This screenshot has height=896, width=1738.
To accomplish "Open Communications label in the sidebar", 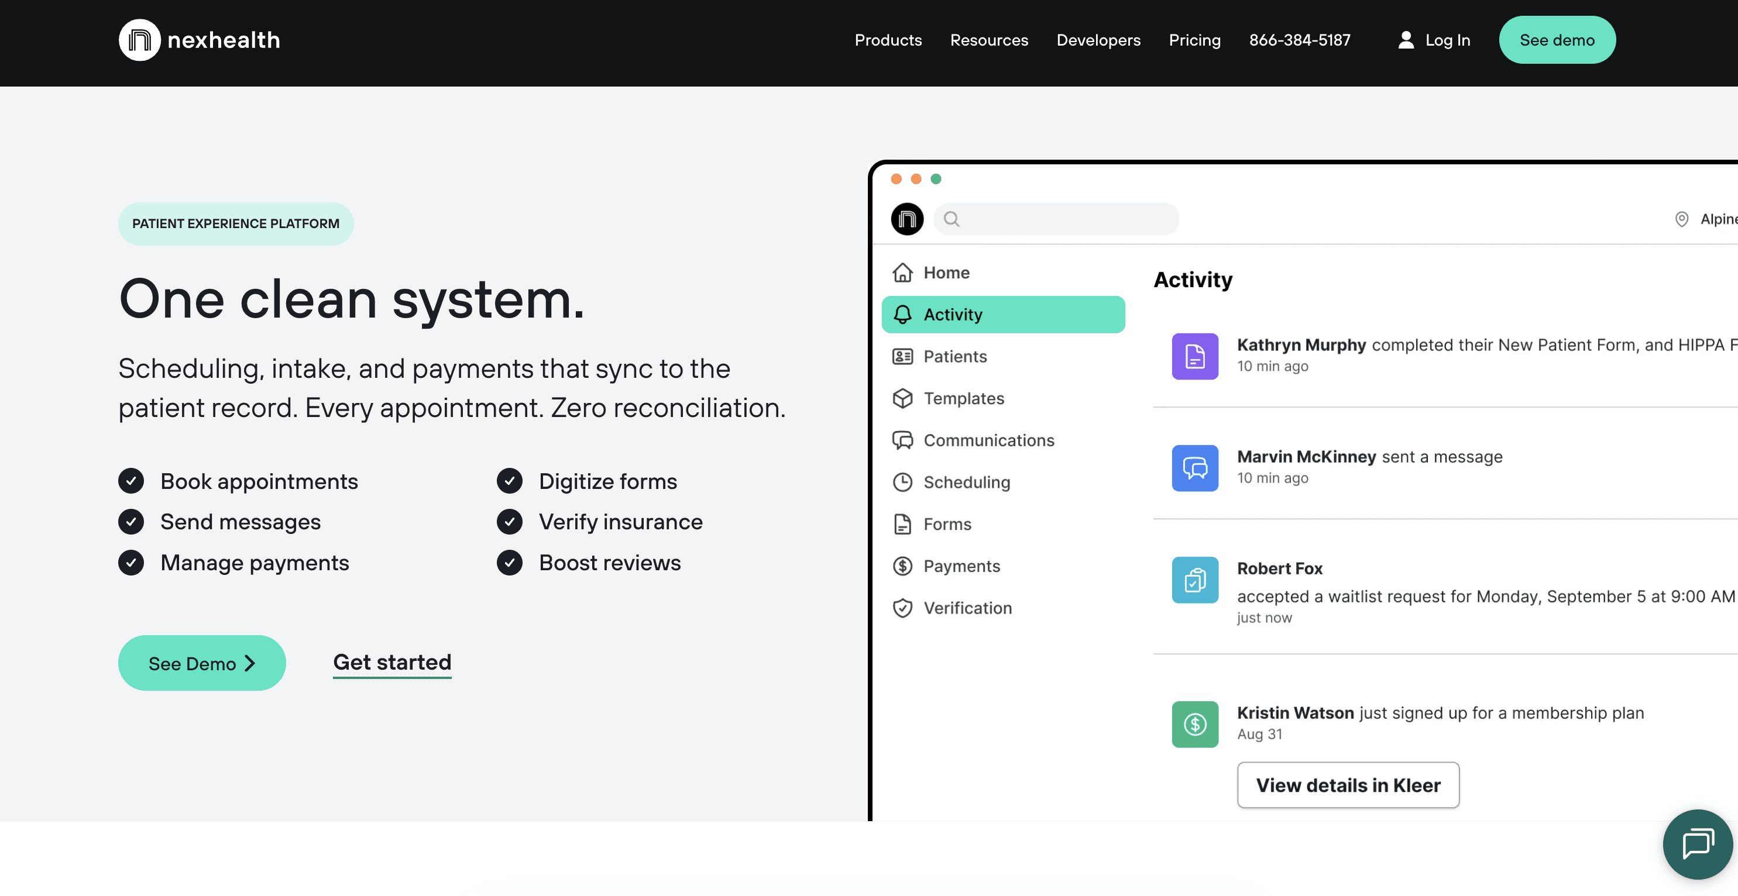I will pyautogui.click(x=988, y=440).
